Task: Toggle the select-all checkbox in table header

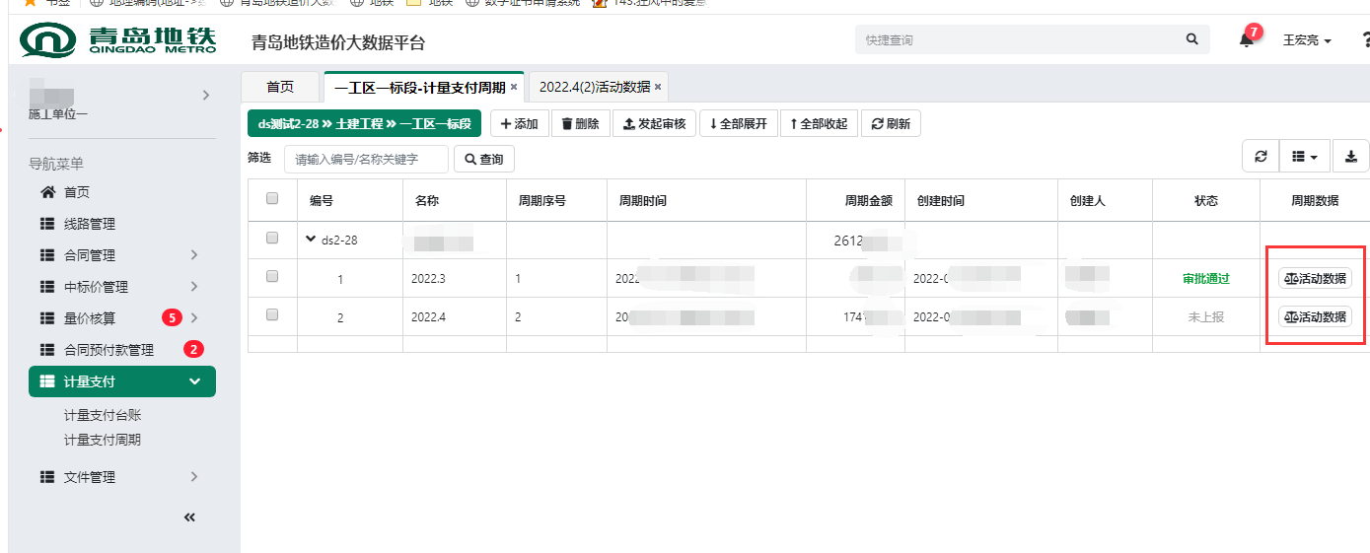Action: pos(272,199)
